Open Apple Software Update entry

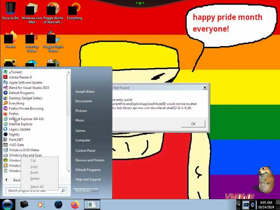(23, 83)
